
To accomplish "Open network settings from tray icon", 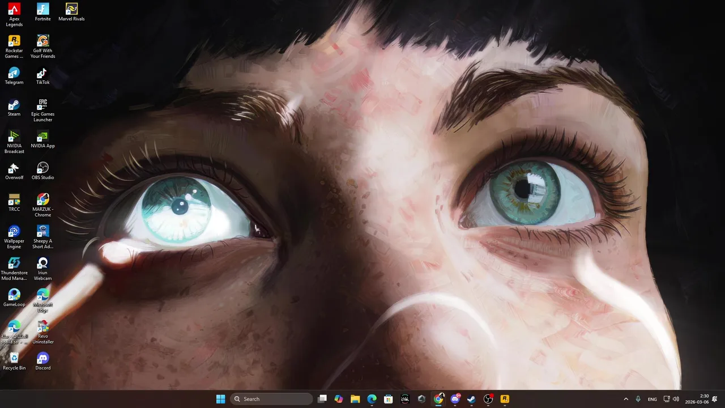I will (x=667, y=399).
